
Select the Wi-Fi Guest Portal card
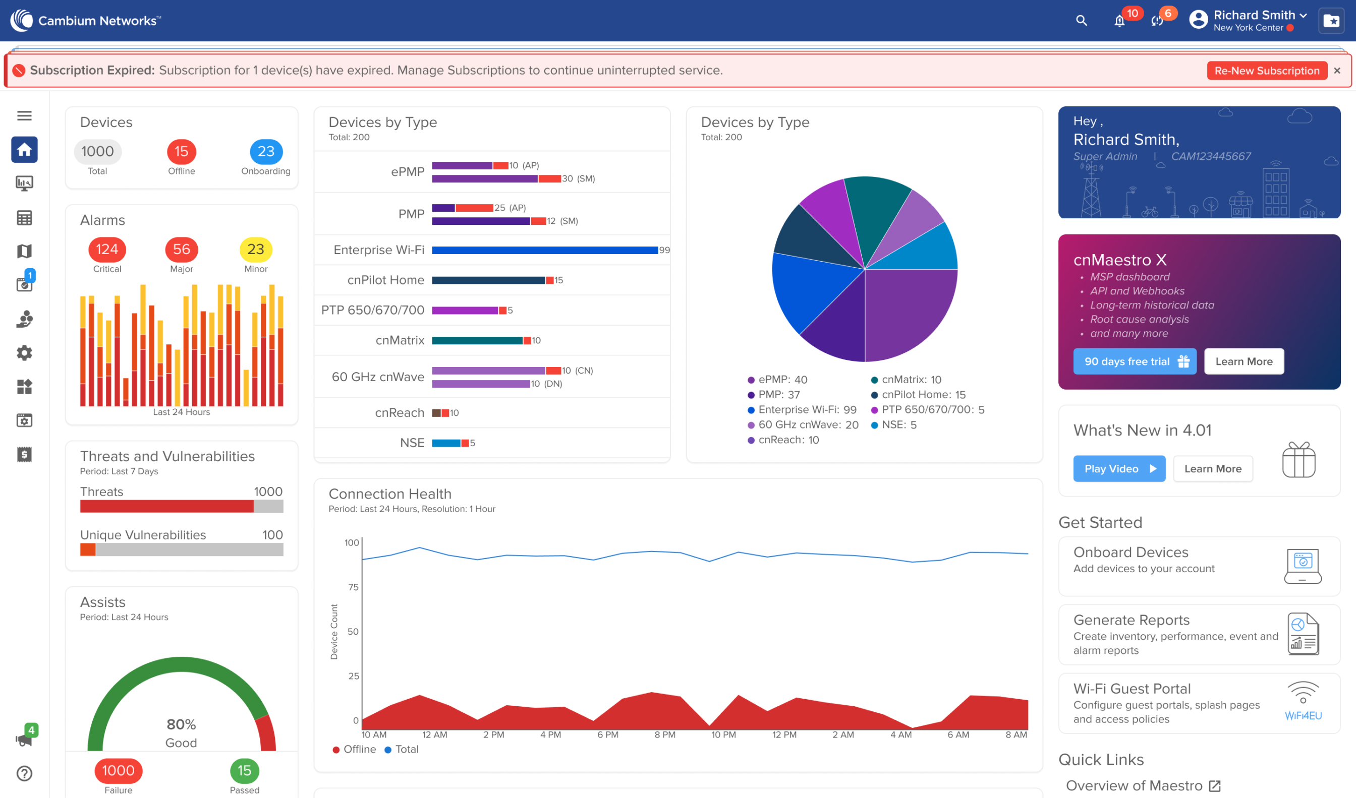coord(1199,703)
